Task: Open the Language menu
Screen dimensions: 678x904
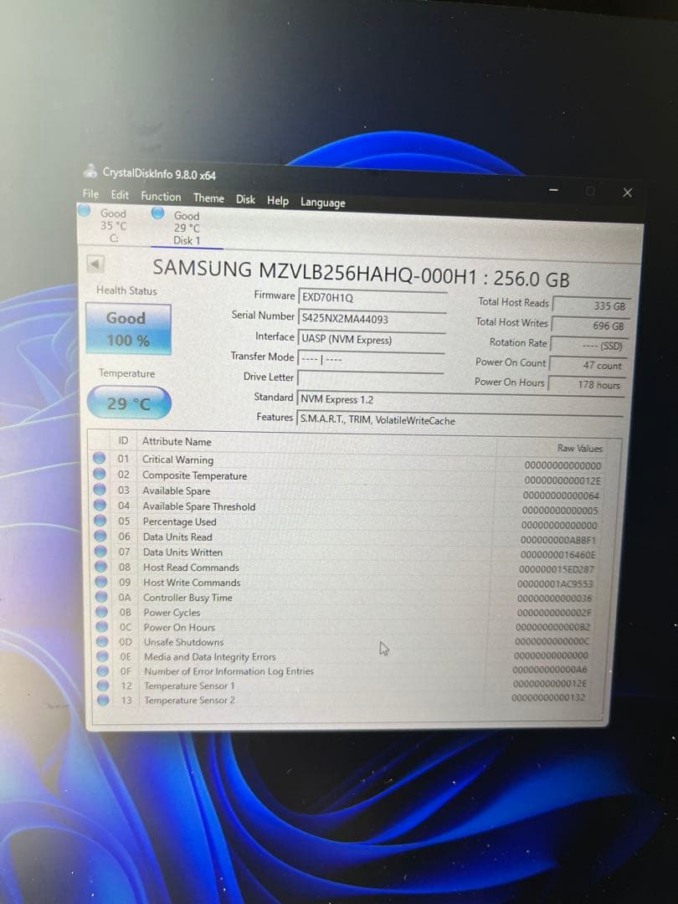Action: pyautogui.click(x=323, y=203)
